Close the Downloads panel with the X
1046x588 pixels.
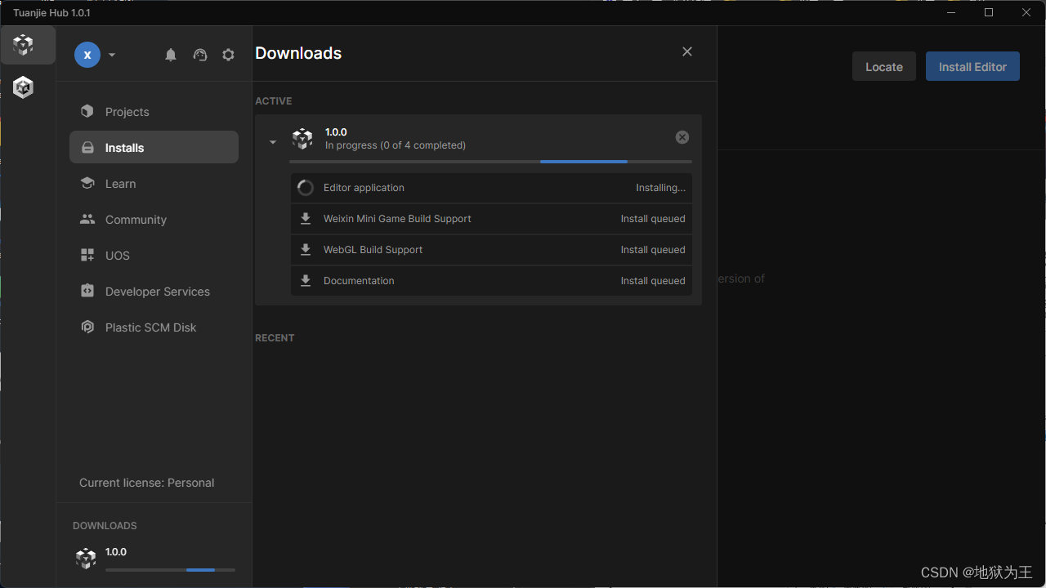687,51
